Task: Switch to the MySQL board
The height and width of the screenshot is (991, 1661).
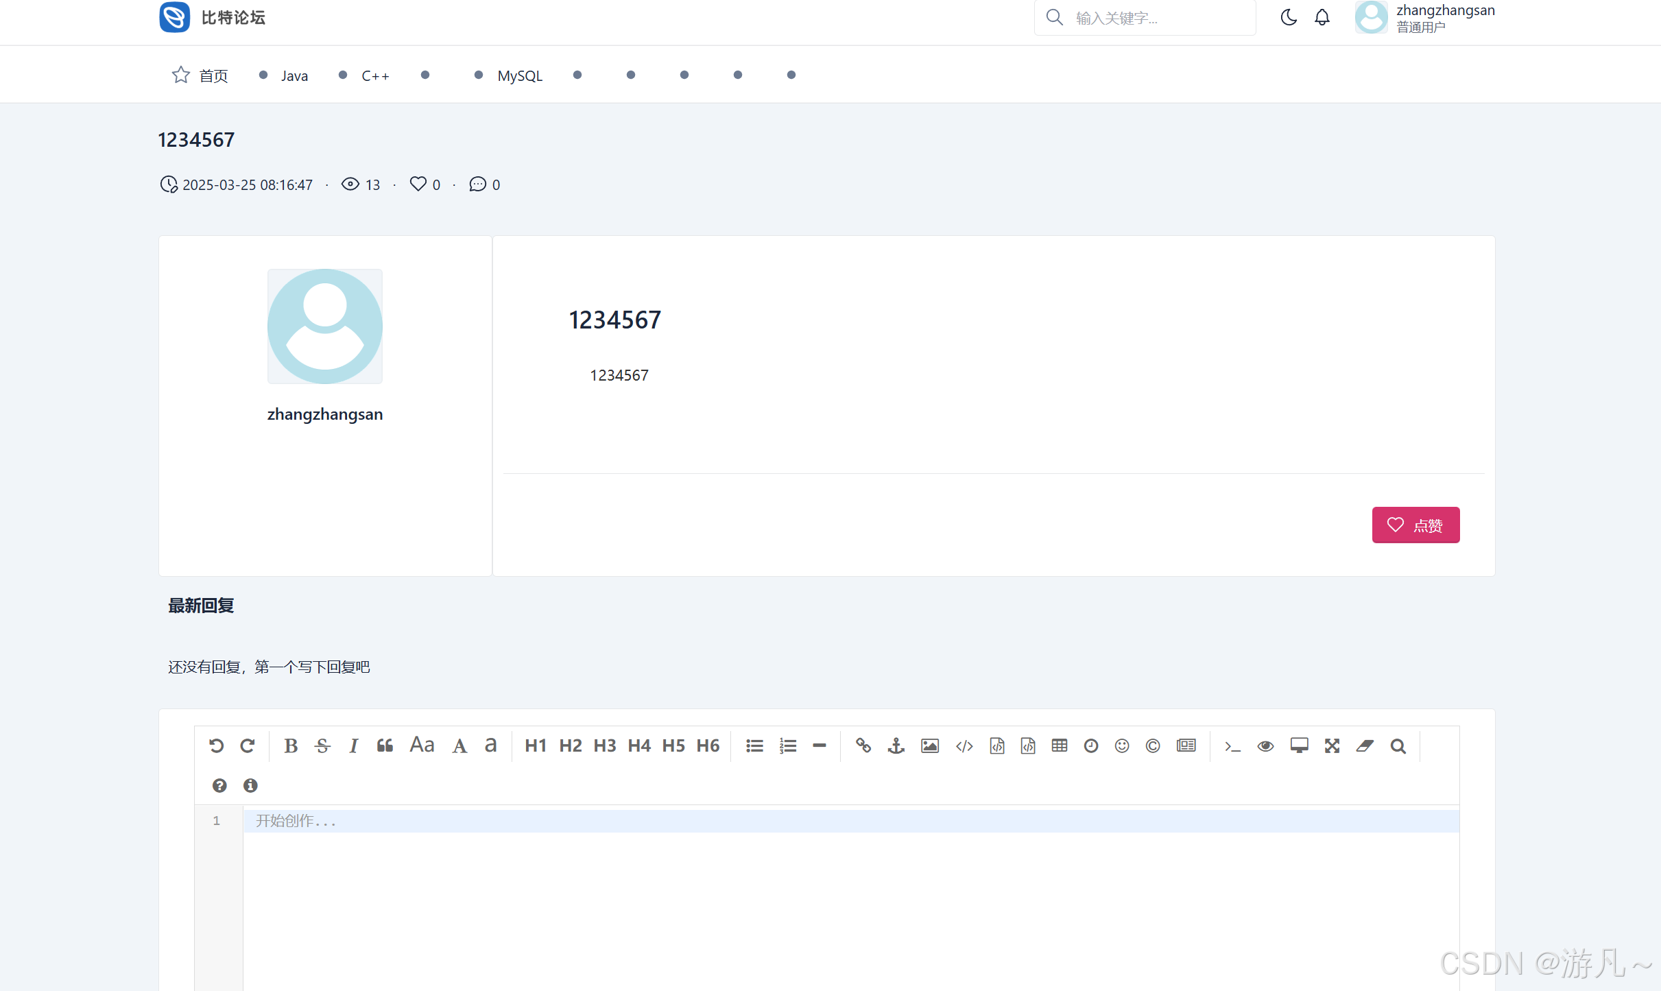Action: [519, 75]
